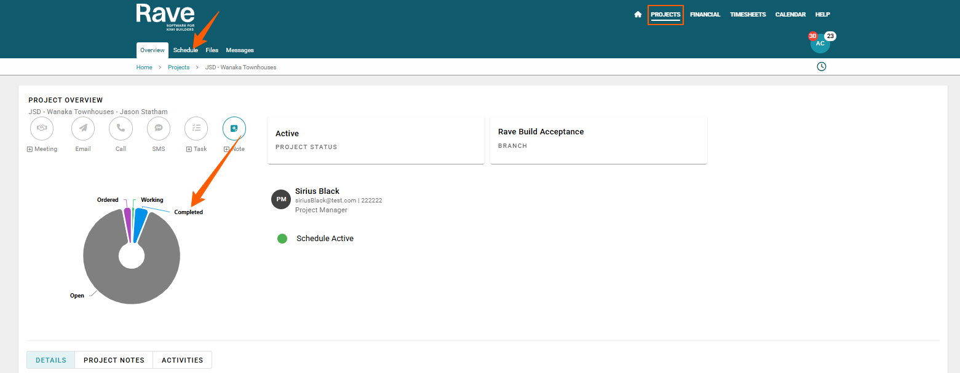The height and width of the screenshot is (373, 960).
Task: Open the CALENDAR menu
Action: point(790,15)
